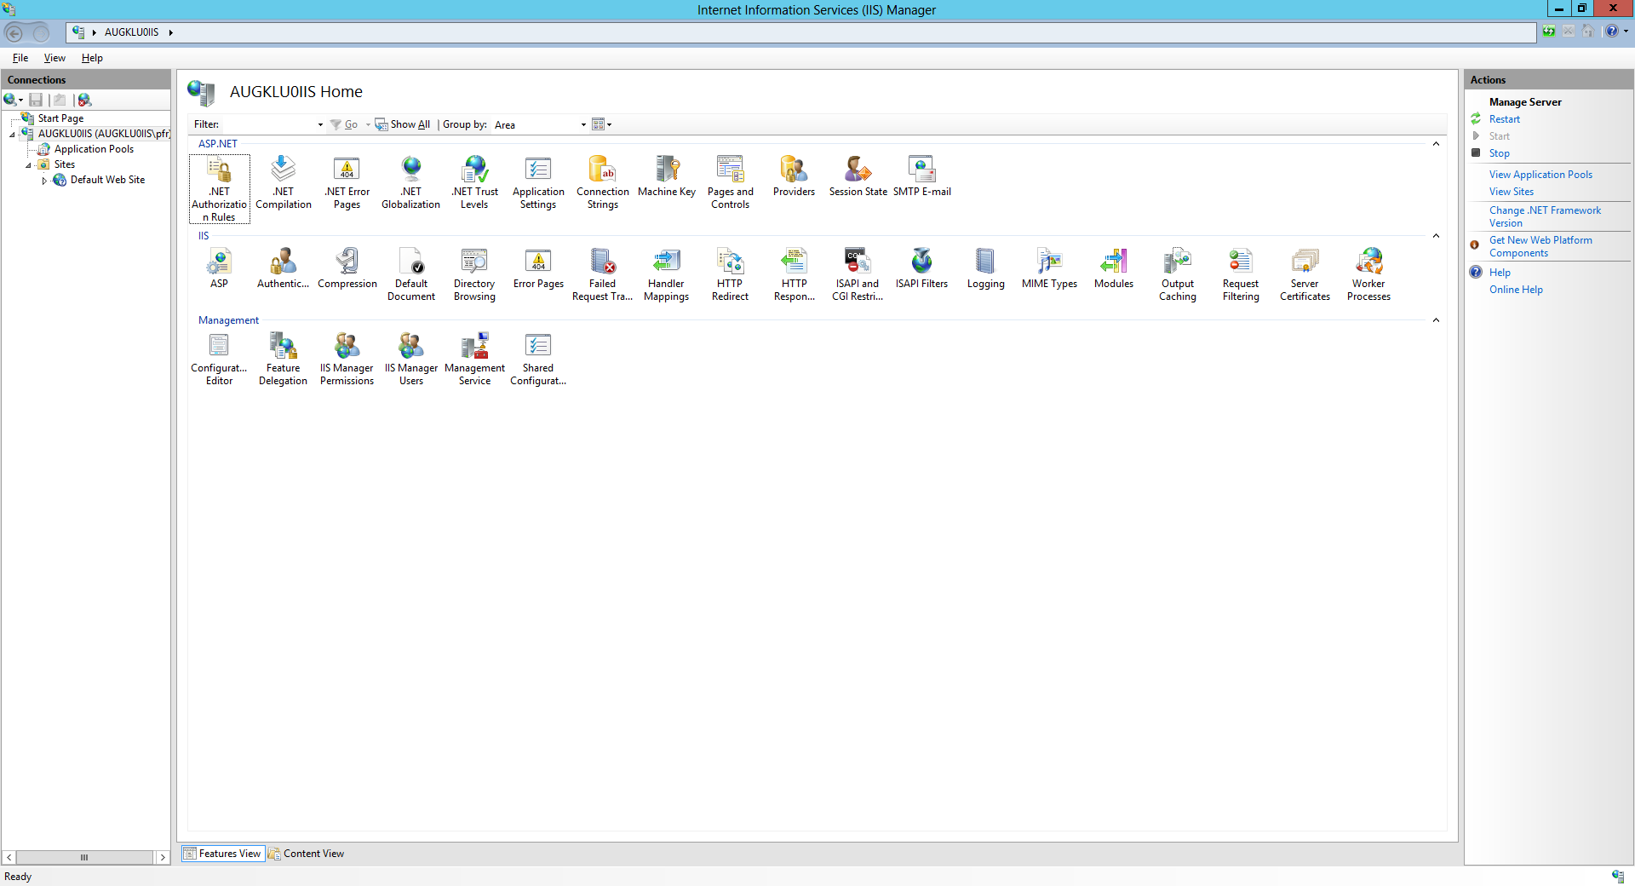Open the View menu
Image resolution: width=1635 pixels, height=886 pixels.
click(x=54, y=58)
